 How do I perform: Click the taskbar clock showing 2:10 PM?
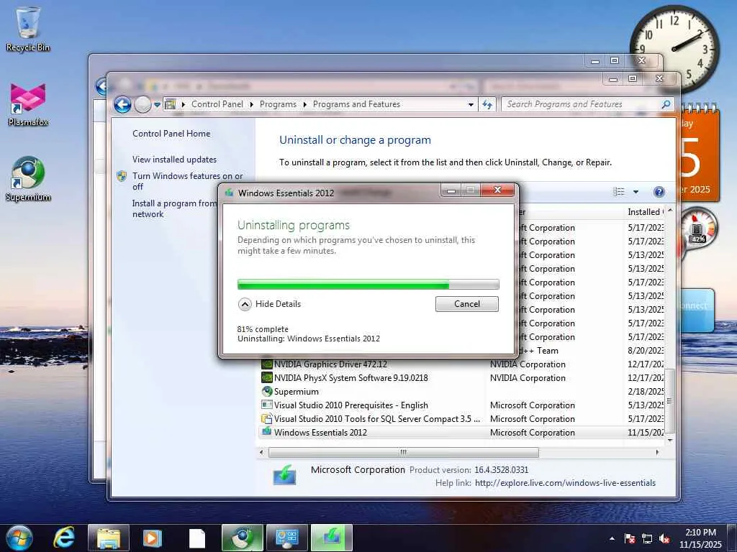pyautogui.click(x=700, y=538)
